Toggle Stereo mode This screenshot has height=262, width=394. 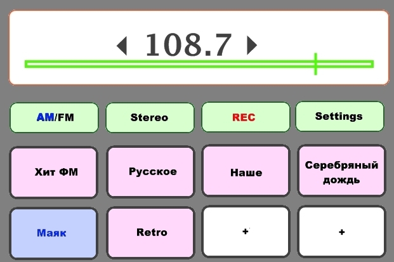click(x=149, y=117)
